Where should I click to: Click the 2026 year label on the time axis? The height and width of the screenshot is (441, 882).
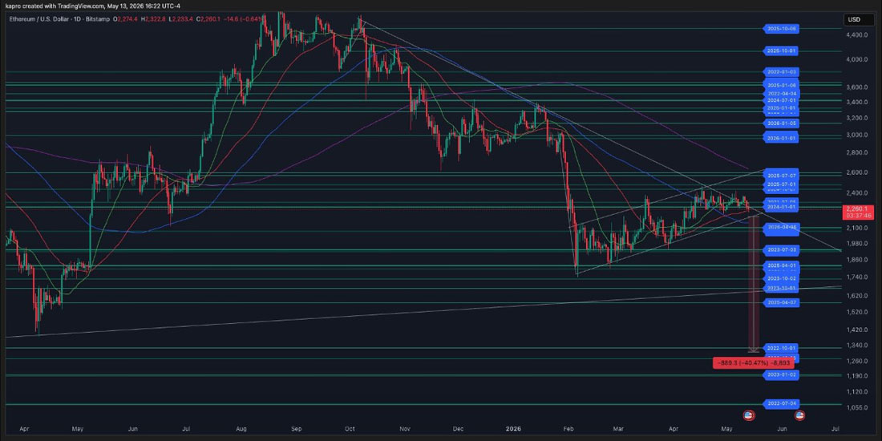pos(513,429)
